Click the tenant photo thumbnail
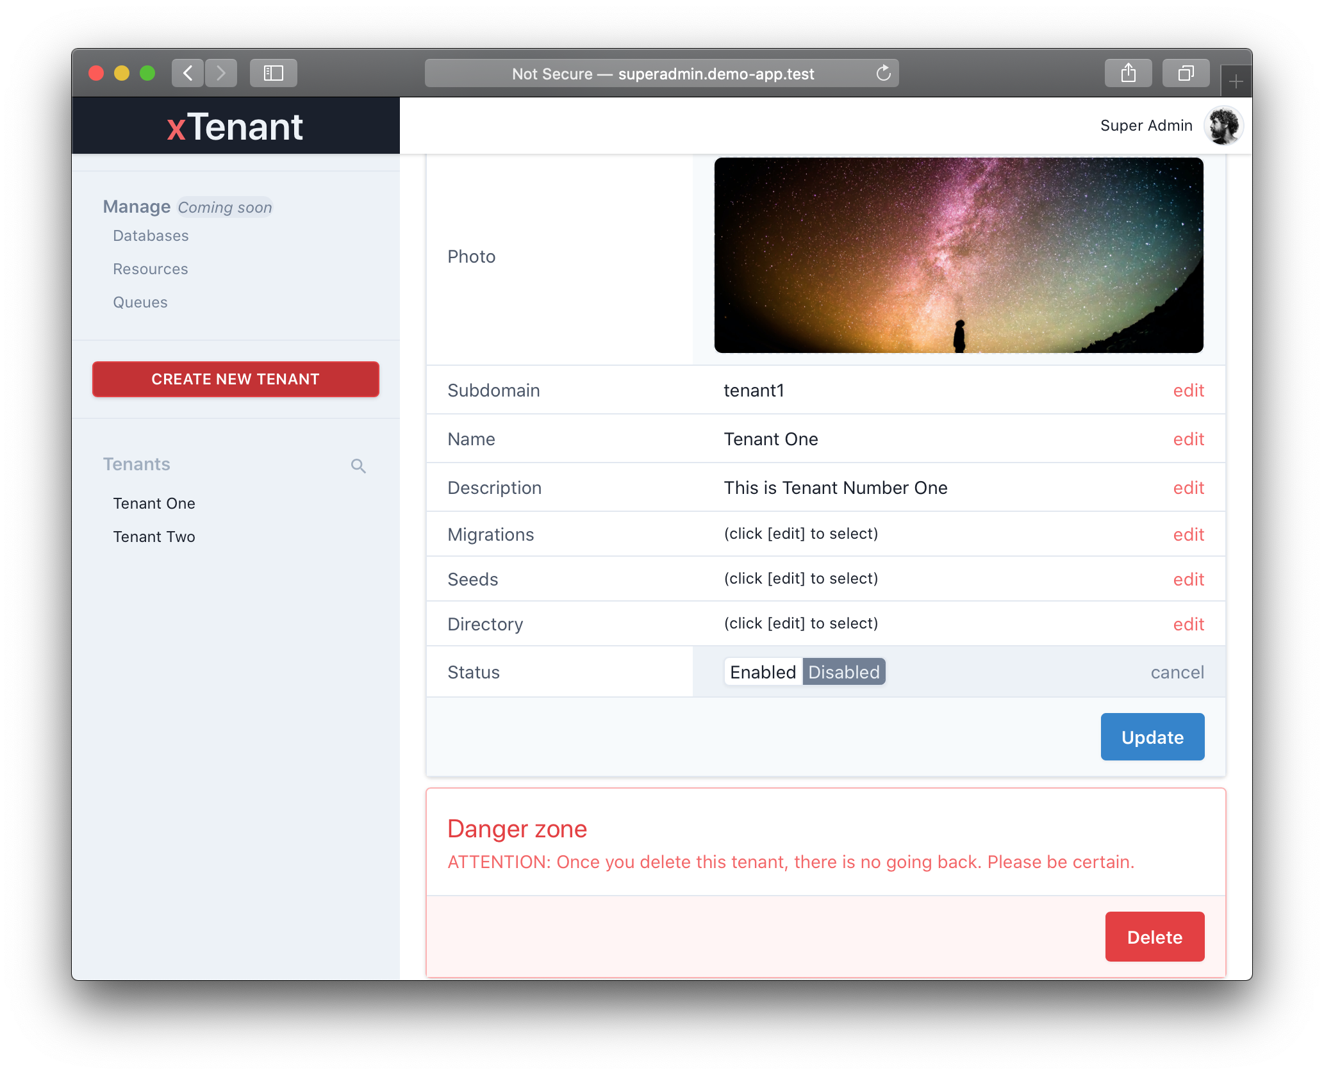 (959, 254)
